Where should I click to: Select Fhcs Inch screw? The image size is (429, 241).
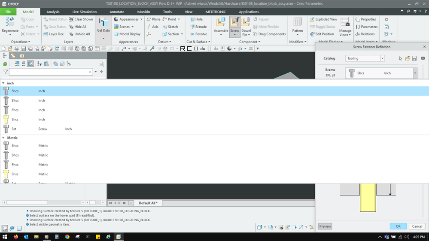click(215, 110)
